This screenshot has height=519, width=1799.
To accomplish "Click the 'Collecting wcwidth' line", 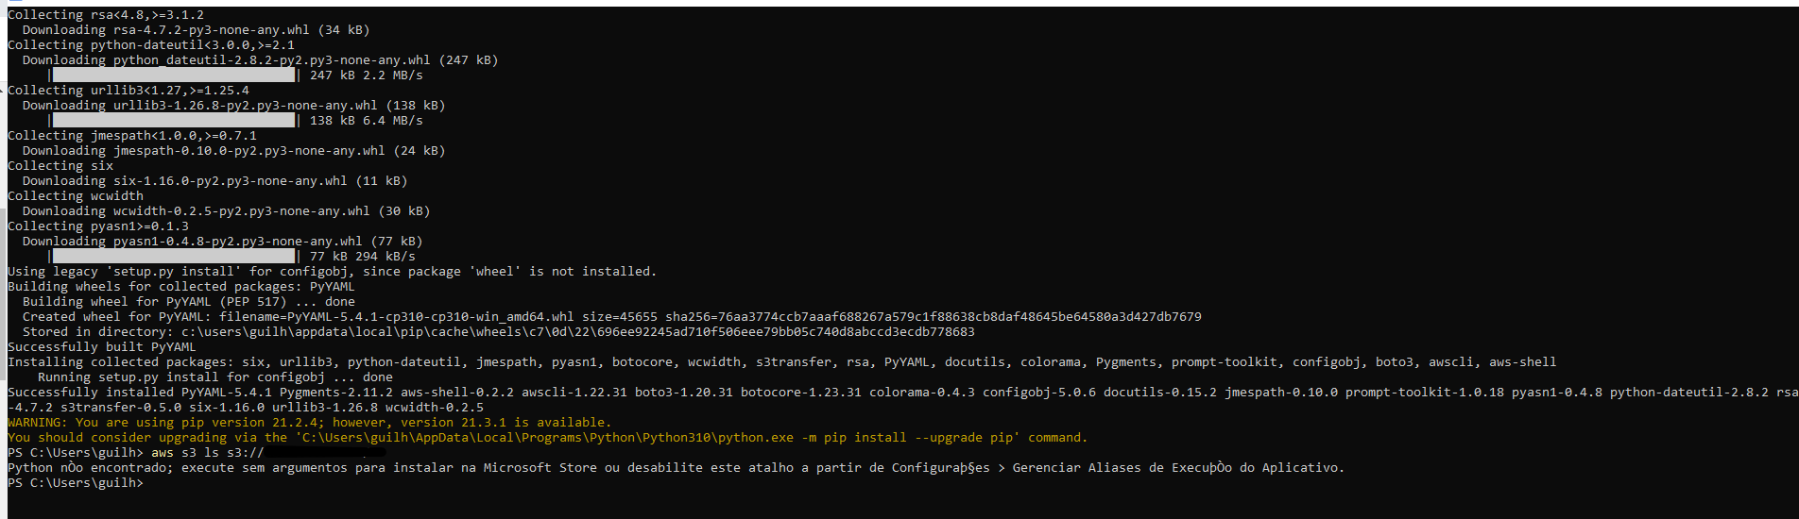I will point(76,195).
